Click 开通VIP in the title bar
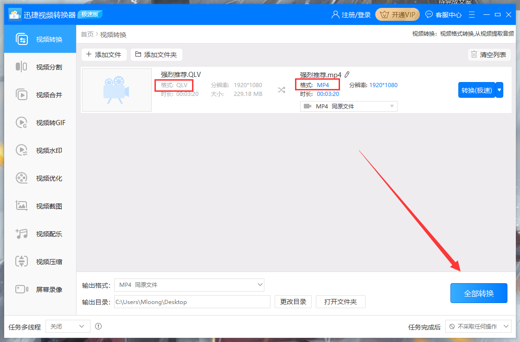 click(397, 14)
